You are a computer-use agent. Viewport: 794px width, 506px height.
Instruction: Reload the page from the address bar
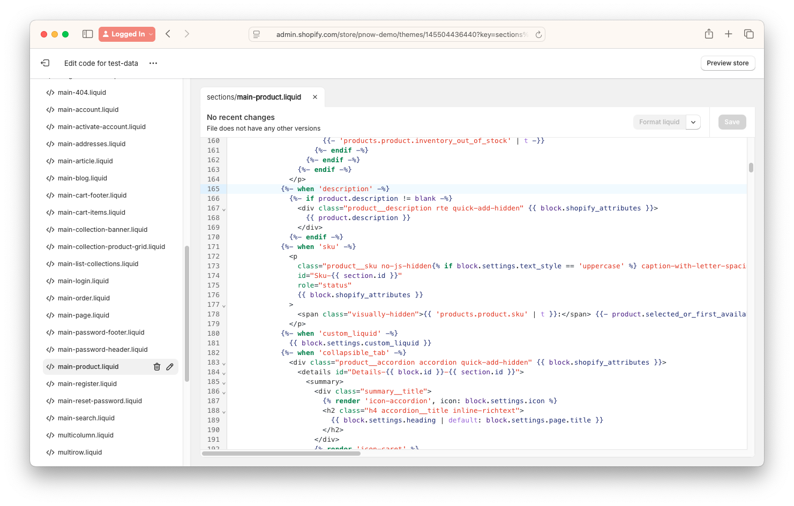pyautogui.click(x=538, y=34)
